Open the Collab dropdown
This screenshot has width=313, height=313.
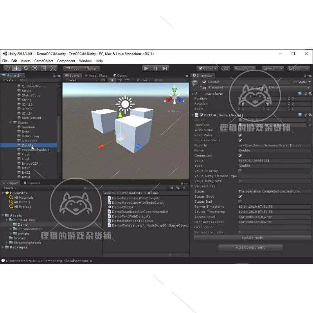207,68
